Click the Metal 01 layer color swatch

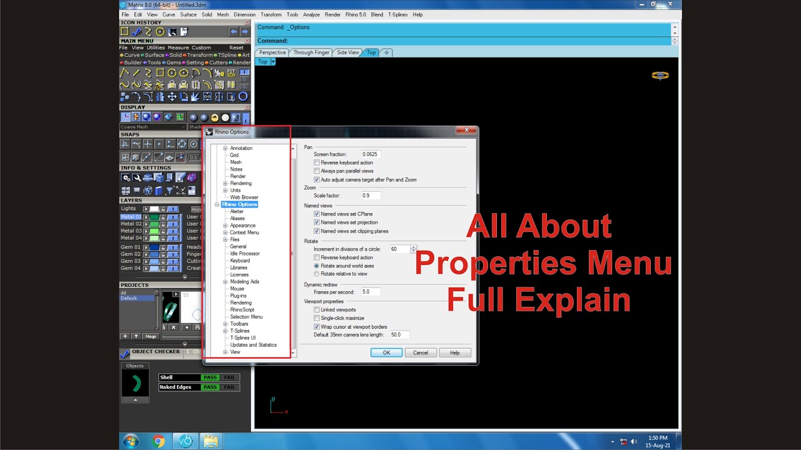tap(155, 217)
